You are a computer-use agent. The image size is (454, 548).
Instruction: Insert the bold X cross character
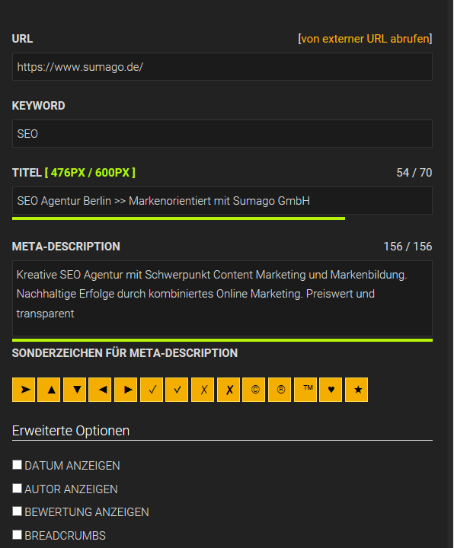[229, 390]
